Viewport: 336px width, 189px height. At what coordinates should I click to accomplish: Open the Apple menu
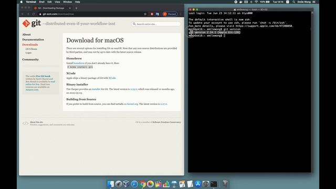point(21,2)
